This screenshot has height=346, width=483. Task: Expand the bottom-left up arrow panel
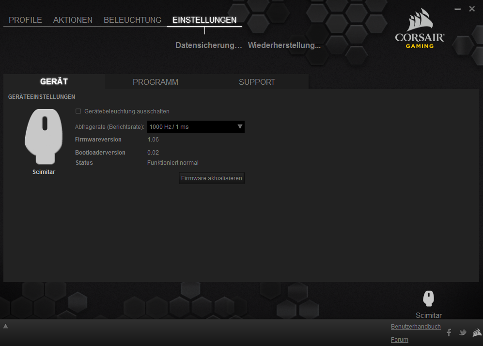click(5, 326)
